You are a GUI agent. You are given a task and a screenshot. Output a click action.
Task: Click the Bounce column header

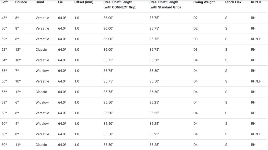[21, 2]
